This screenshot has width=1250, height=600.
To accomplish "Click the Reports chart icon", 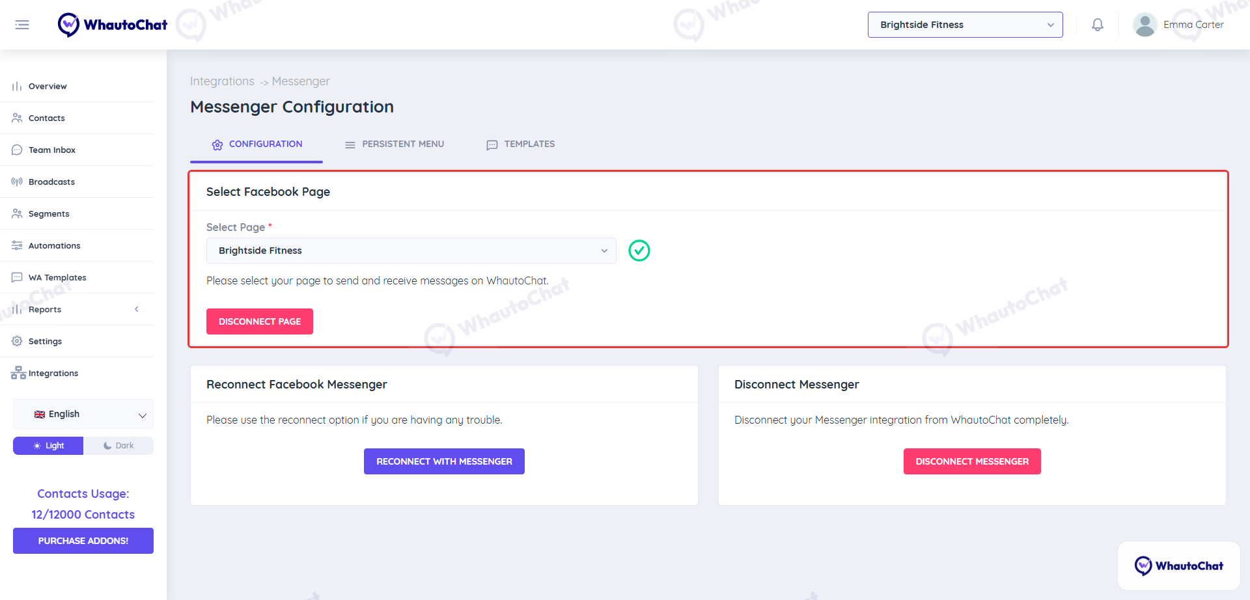I will point(17,309).
